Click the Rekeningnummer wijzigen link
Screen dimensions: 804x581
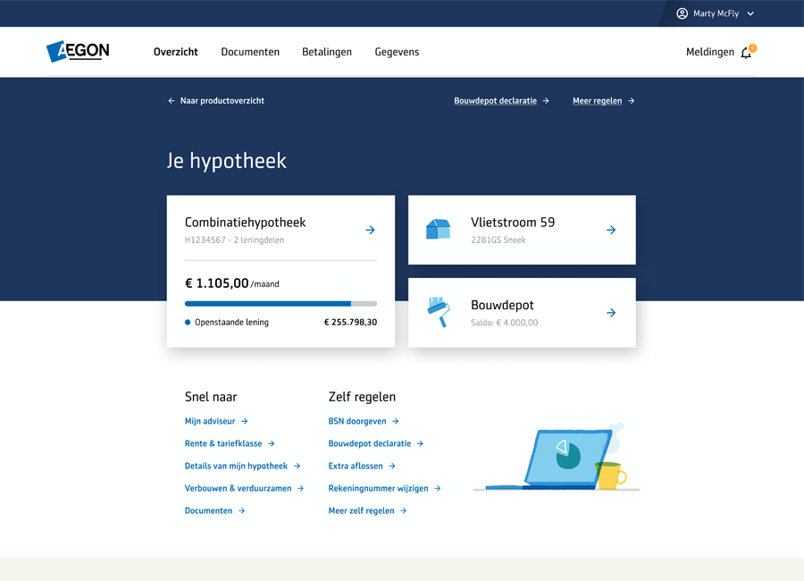[x=378, y=488]
